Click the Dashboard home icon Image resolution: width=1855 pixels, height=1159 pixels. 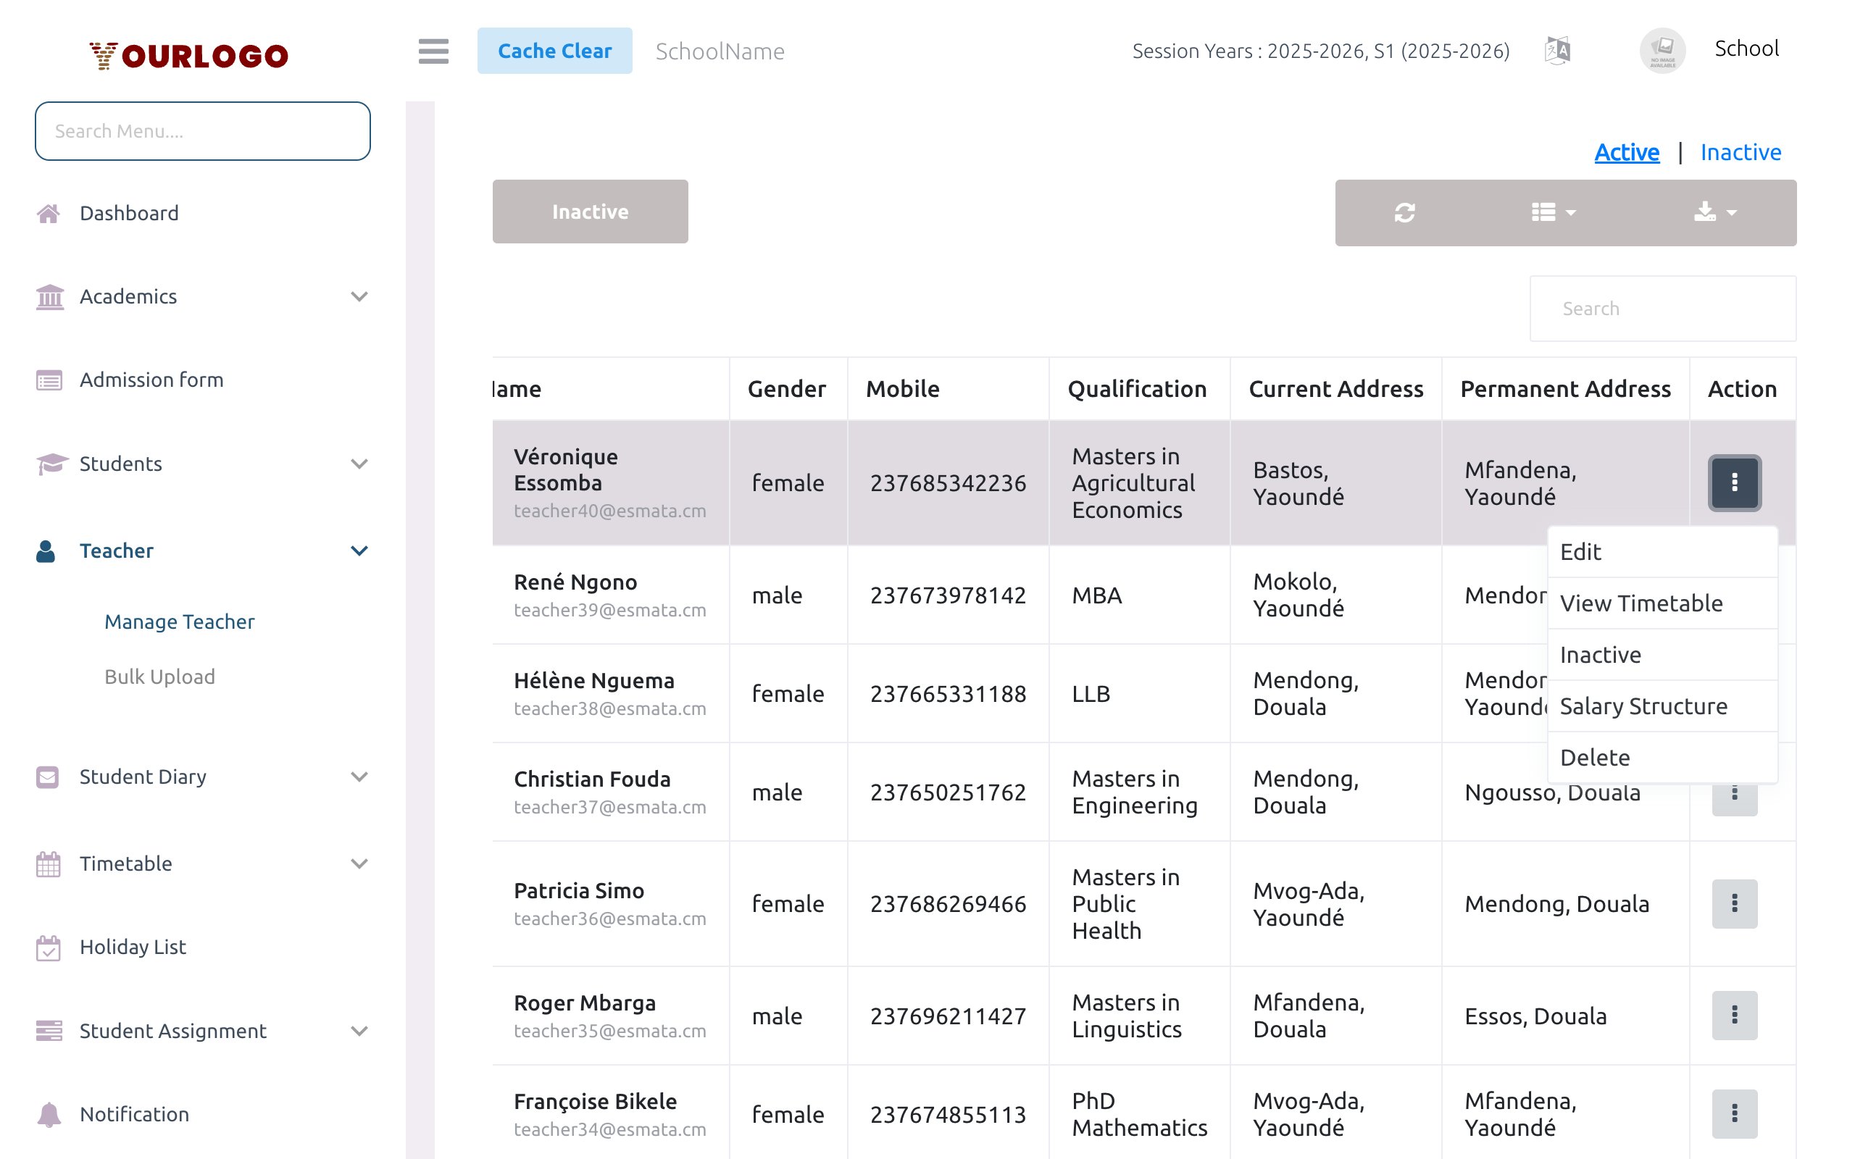coord(49,212)
